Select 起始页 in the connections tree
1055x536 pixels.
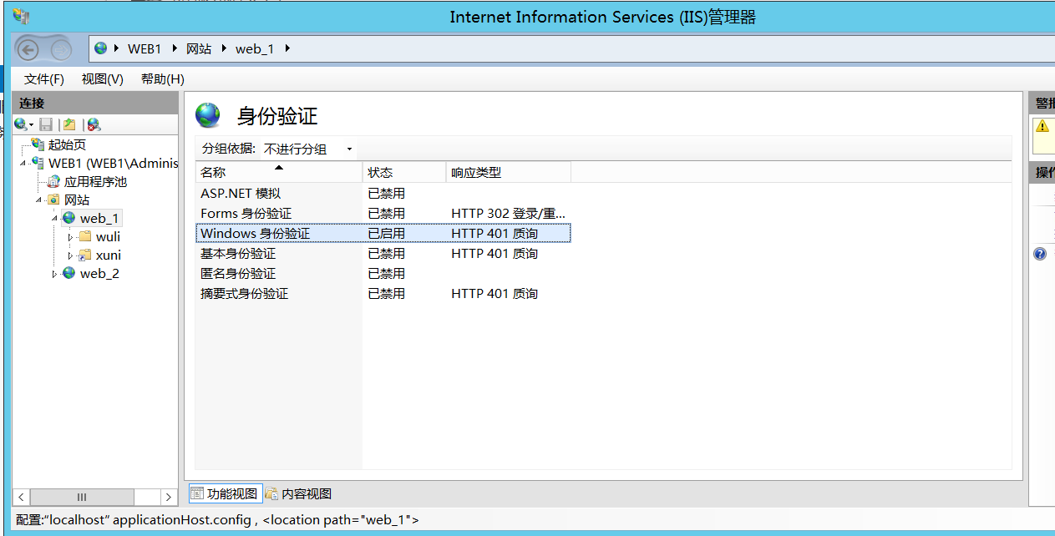click(x=67, y=144)
